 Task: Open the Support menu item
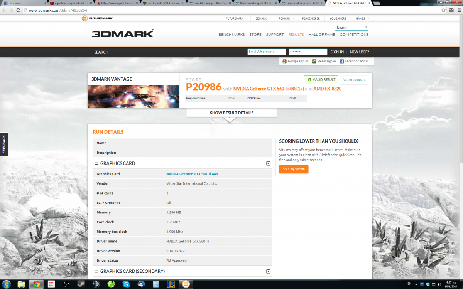(x=275, y=35)
